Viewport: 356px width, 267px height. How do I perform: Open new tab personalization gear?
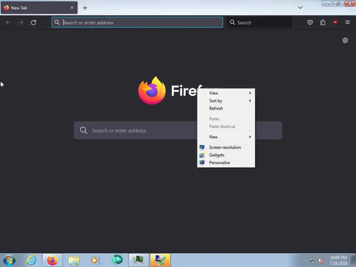(x=345, y=40)
